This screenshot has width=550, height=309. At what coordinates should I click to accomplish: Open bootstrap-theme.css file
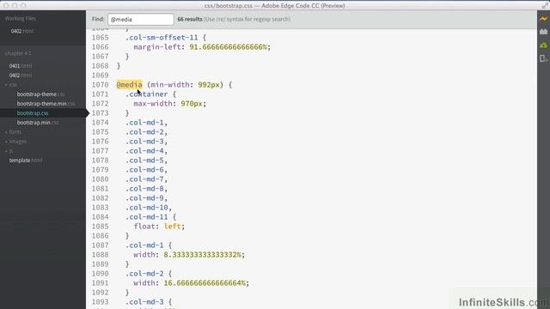click(40, 94)
